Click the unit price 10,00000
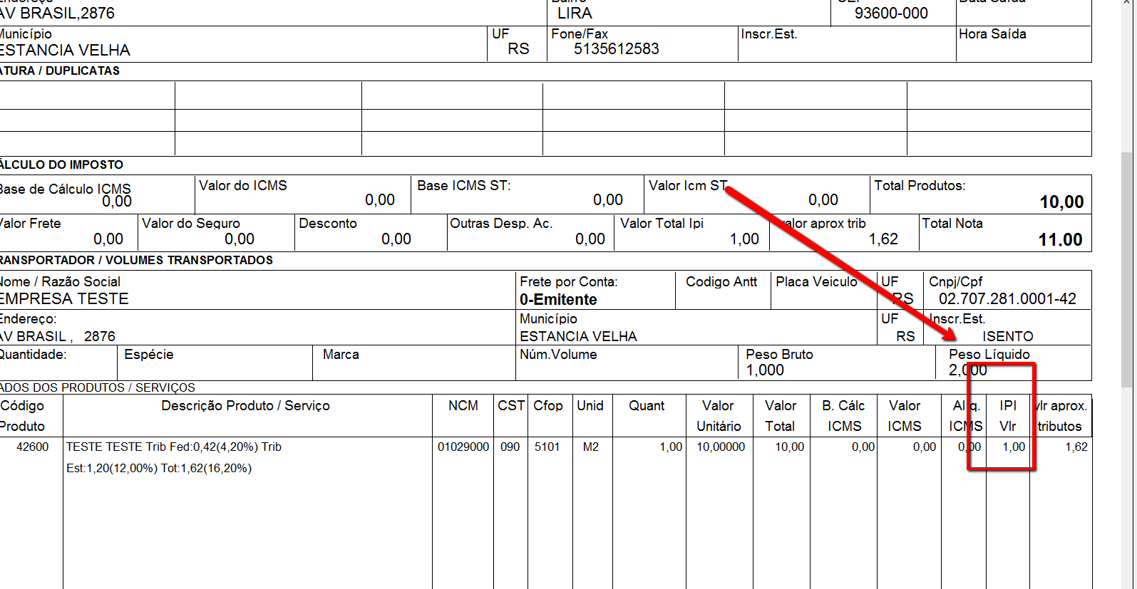Screen dimensions: 1137x589 click(x=721, y=447)
